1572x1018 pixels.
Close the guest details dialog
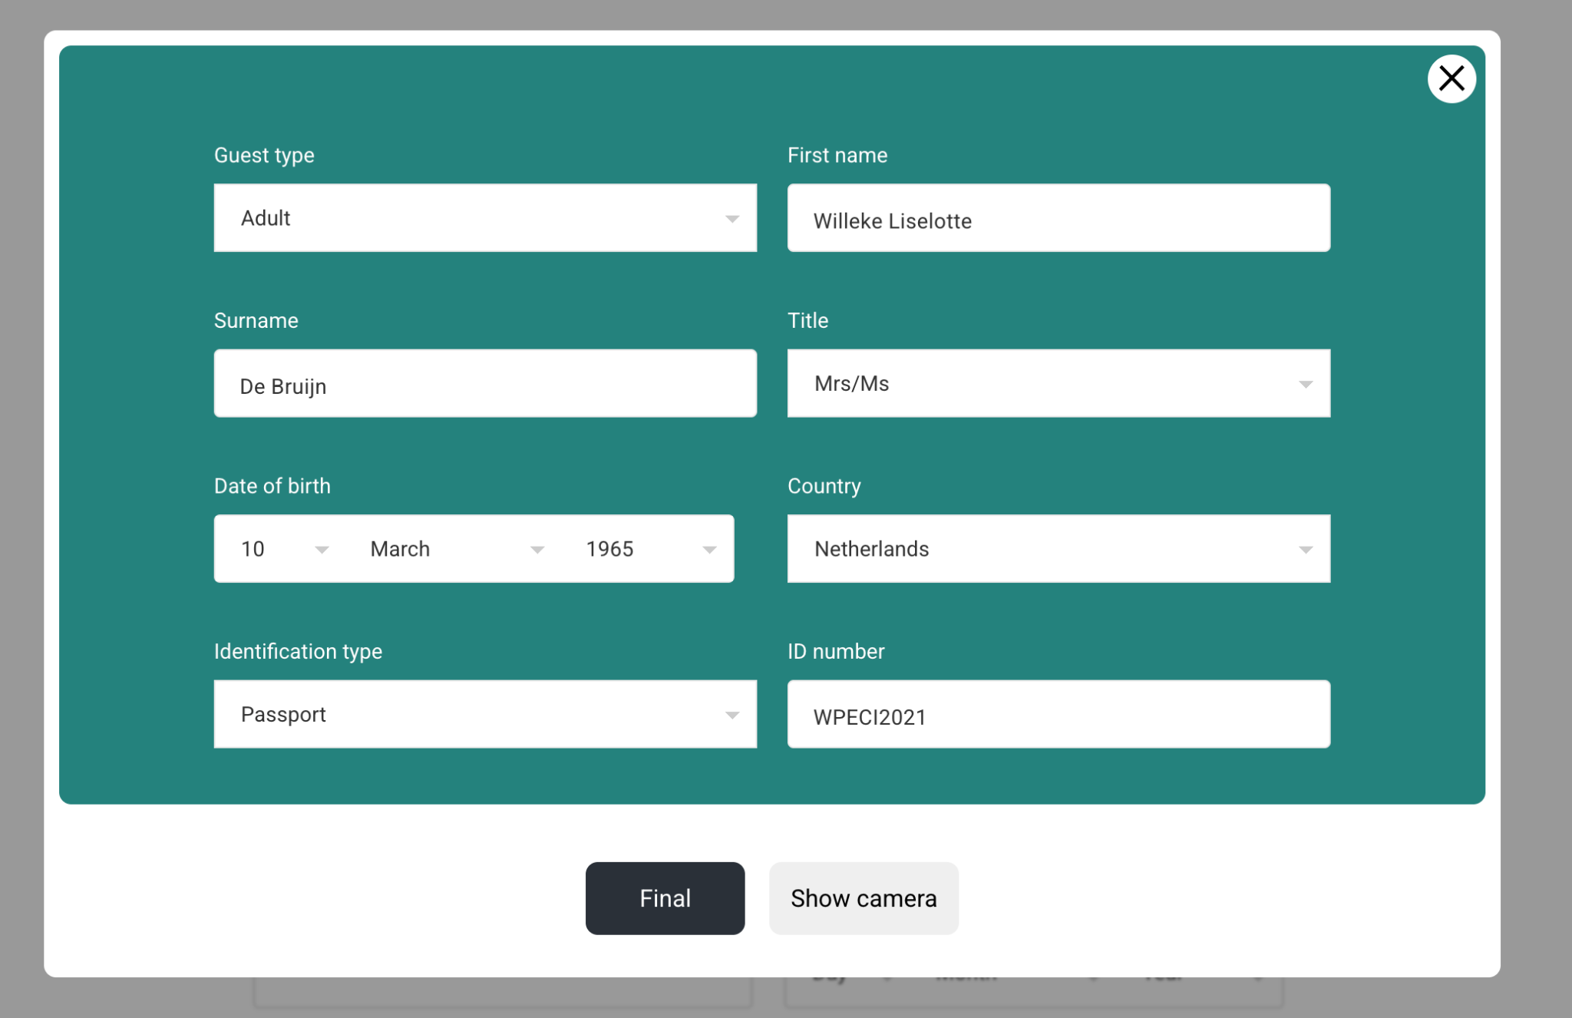tap(1451, 78)
